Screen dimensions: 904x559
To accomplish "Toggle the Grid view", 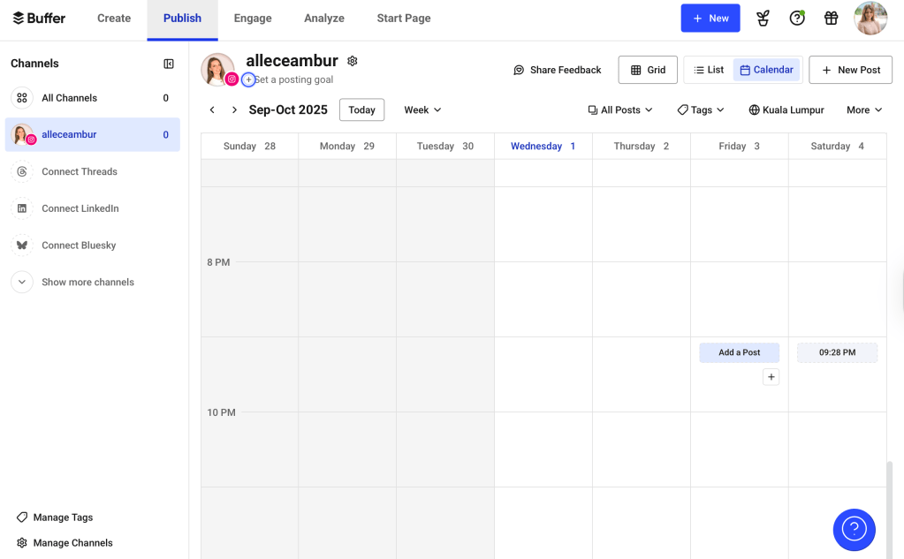I will coord(648,69).
